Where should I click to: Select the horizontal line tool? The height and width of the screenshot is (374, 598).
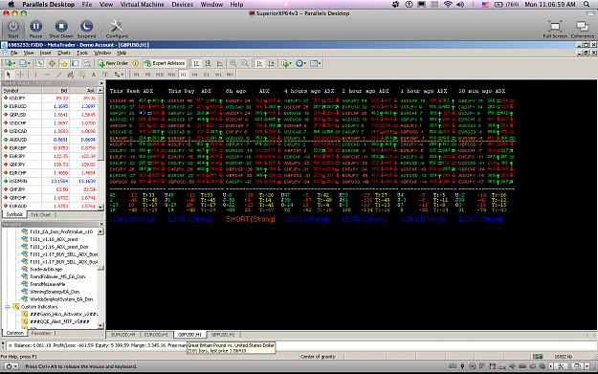pos(47,75)
